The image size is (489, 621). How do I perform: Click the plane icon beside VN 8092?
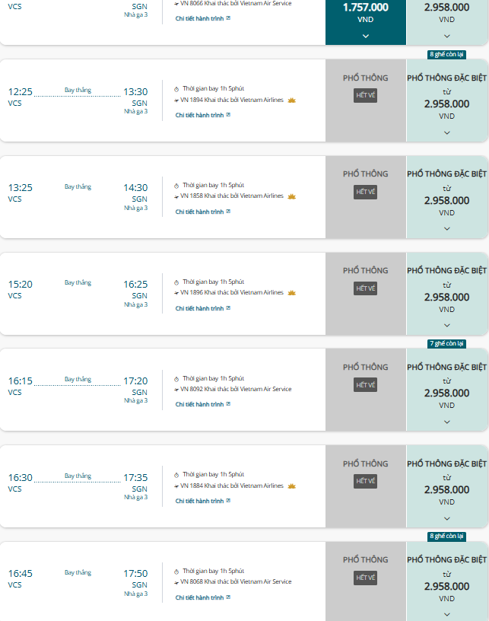coord(176,390)
